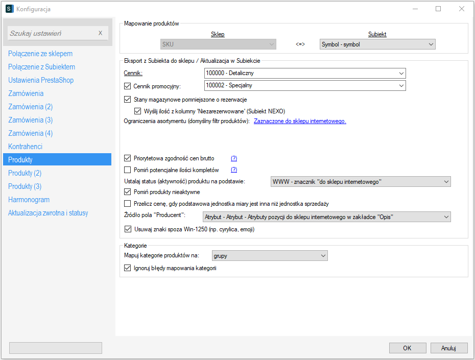Clear search field with the X button

100,33
